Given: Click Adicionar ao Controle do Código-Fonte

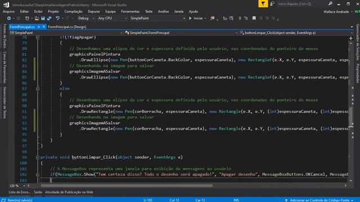Looking at the screenshot, I should coord(319,200).
